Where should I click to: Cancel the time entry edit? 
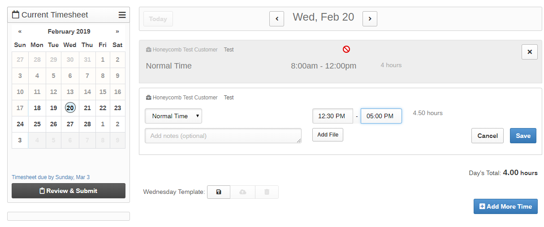(x=487, y=136)
